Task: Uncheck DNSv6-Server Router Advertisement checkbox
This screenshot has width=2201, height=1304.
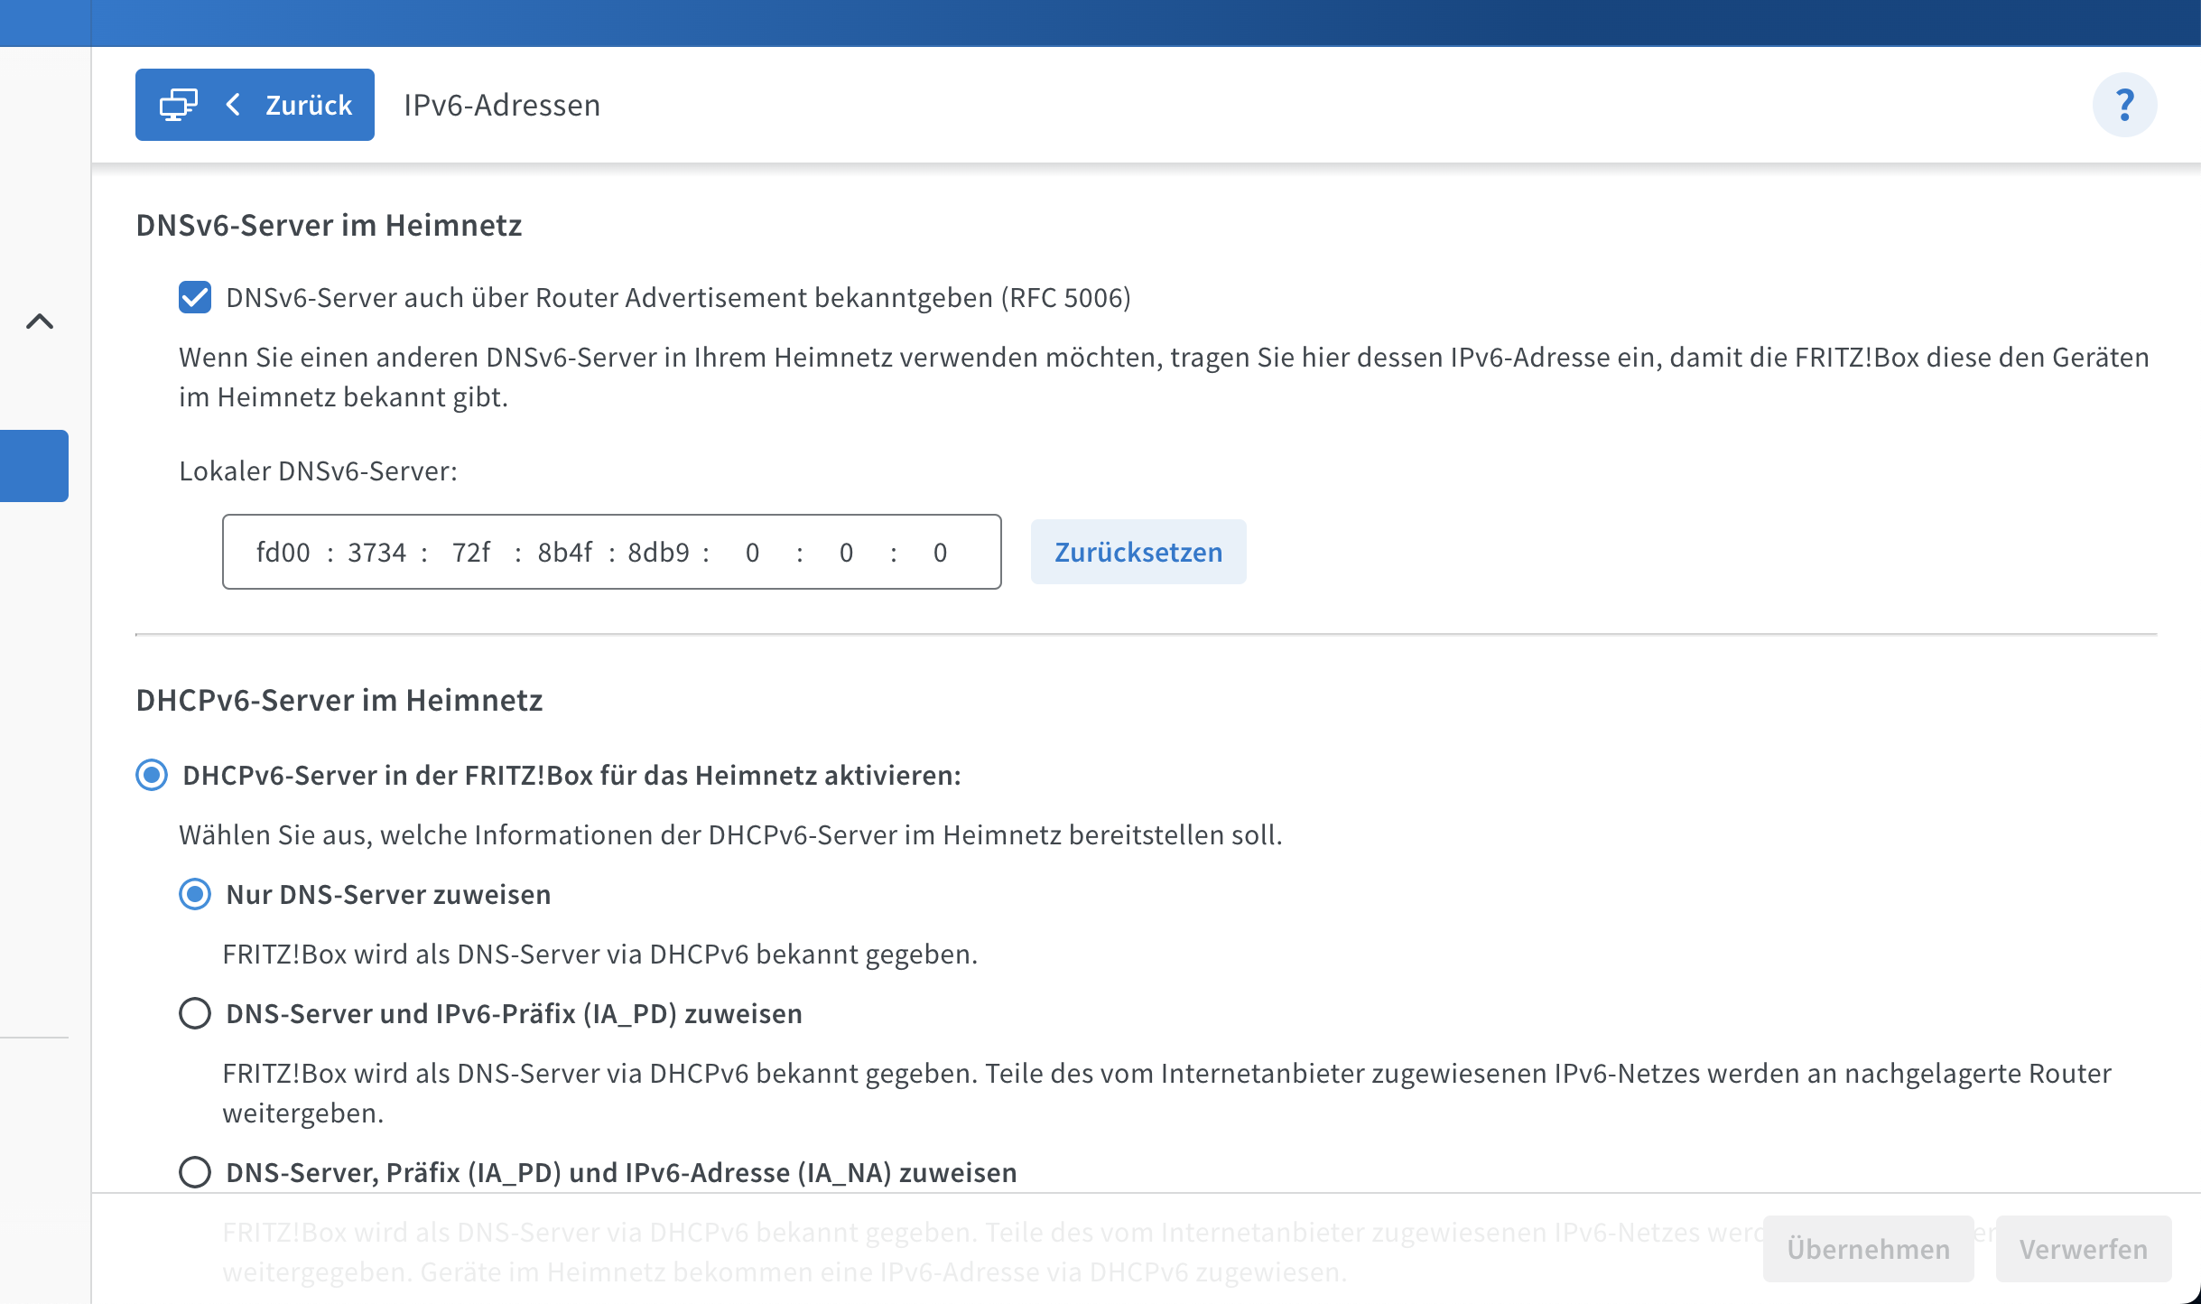Action: pyautogui.click(x=195, y=297)
